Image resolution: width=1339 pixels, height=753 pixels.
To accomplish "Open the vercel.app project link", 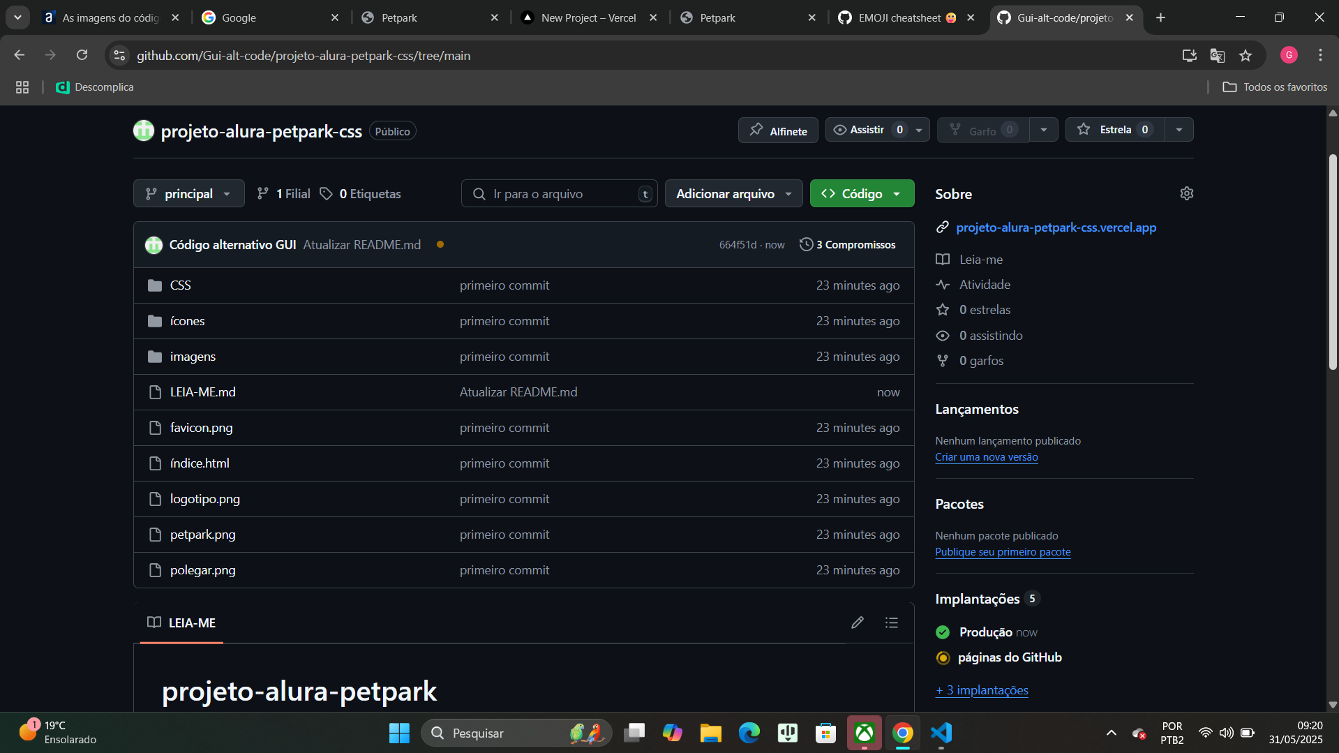I will [x=1056, y=228].
